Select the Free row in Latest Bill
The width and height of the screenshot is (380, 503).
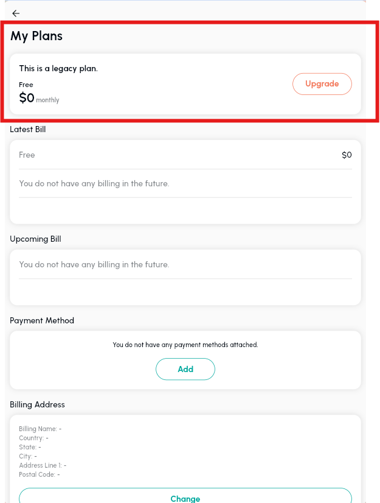pyautogui.click(x=27, y=155)
